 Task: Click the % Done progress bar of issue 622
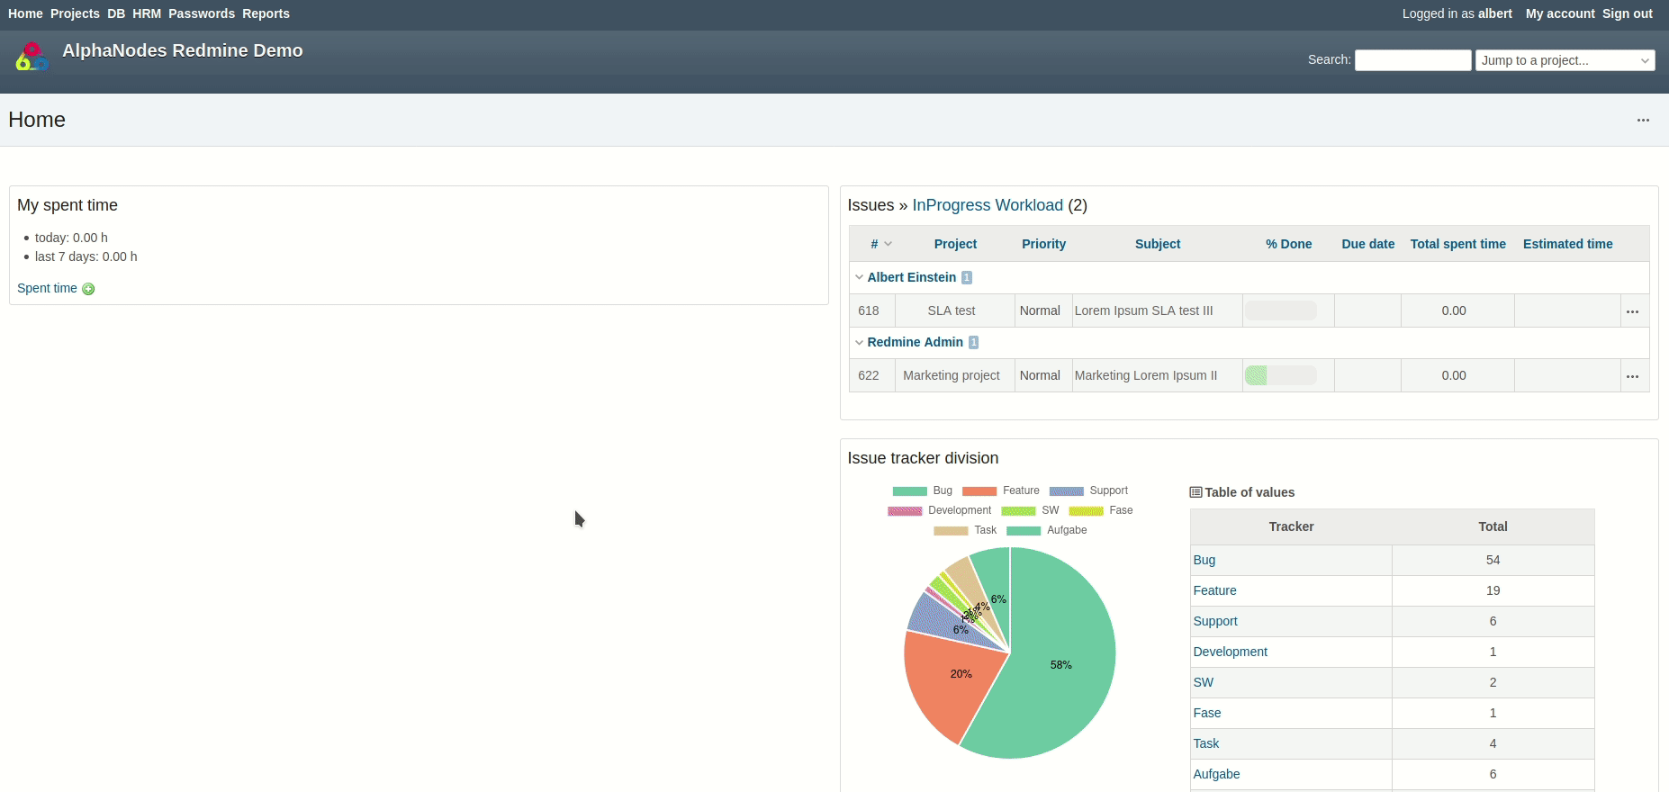(x=1280, y=375)
